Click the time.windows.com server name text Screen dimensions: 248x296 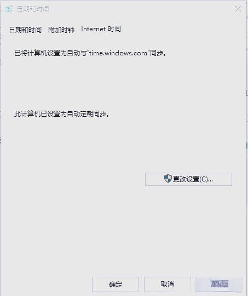(x=118, y=53)
